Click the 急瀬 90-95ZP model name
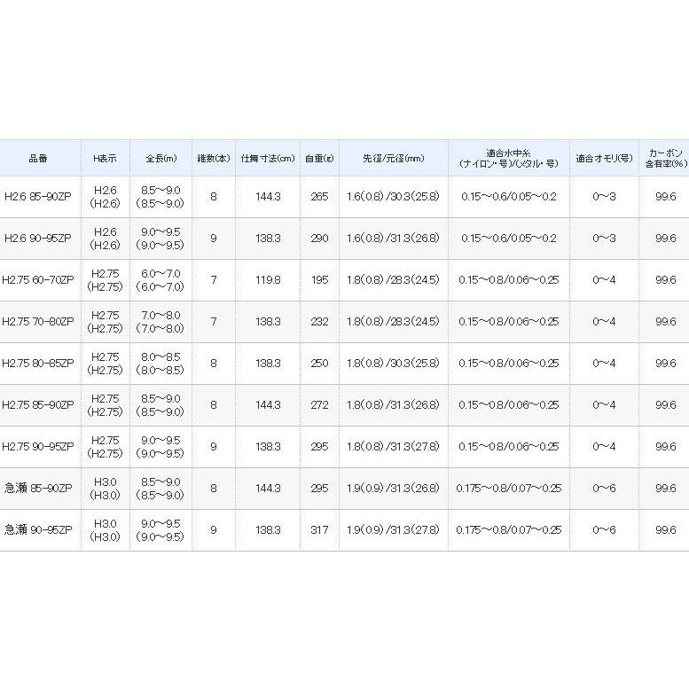 click(x=38, y=529)
